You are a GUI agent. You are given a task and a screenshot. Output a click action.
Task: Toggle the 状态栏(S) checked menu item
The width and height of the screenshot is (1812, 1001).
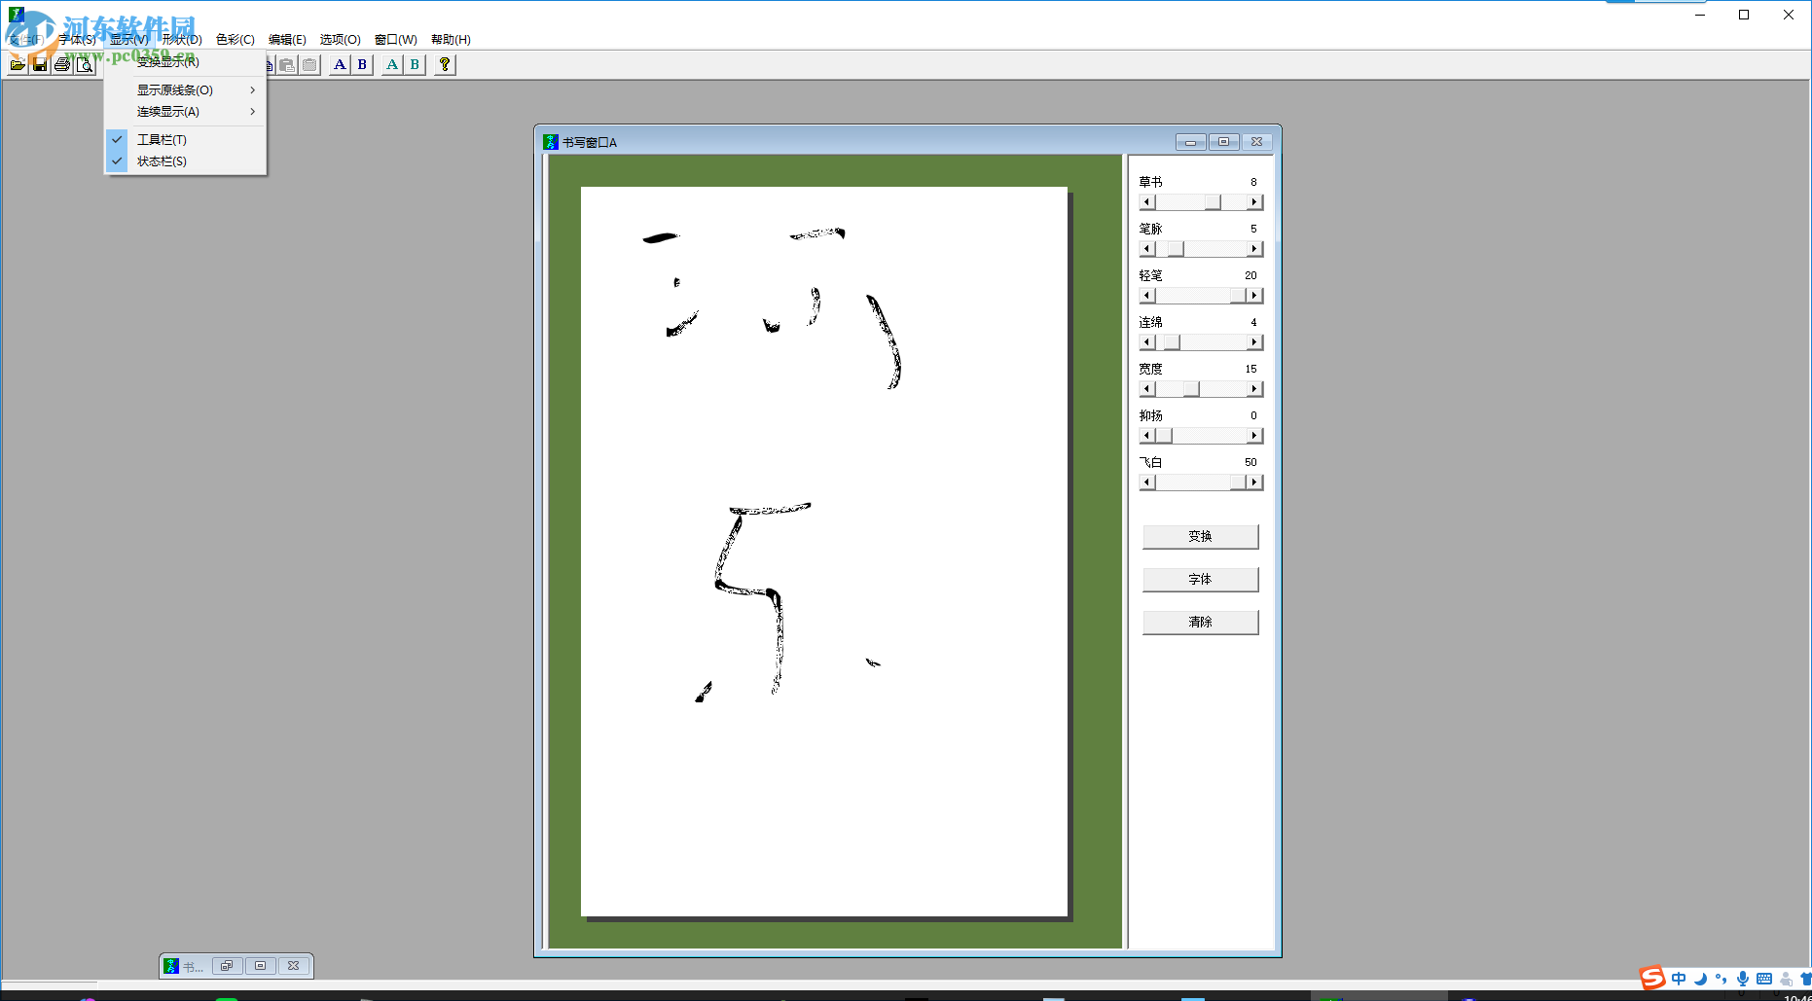[185, 161]
